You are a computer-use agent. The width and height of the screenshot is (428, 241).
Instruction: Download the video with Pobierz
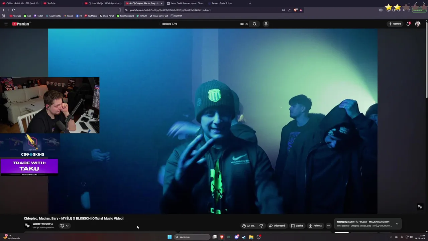click(315, 226)
